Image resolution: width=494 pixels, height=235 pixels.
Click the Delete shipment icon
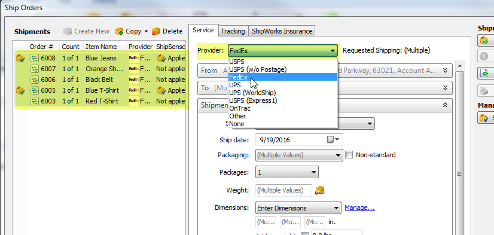point(156,31)
